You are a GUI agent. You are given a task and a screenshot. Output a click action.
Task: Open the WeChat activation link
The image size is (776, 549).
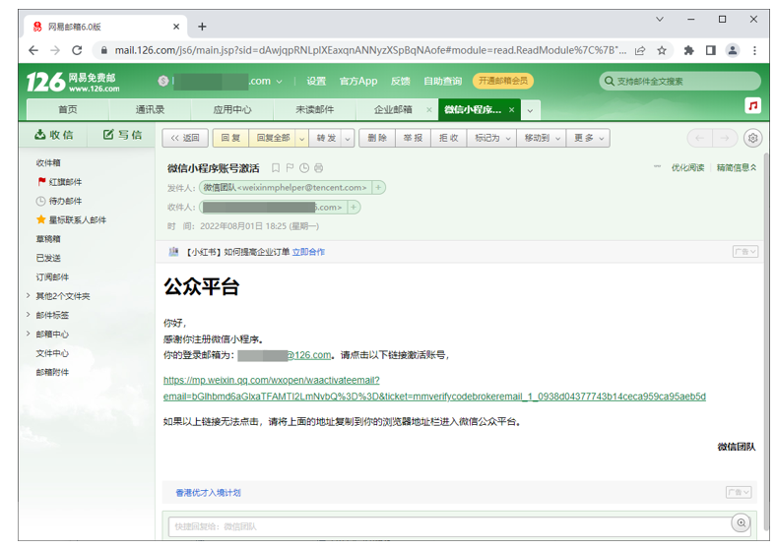coord(434,389)
